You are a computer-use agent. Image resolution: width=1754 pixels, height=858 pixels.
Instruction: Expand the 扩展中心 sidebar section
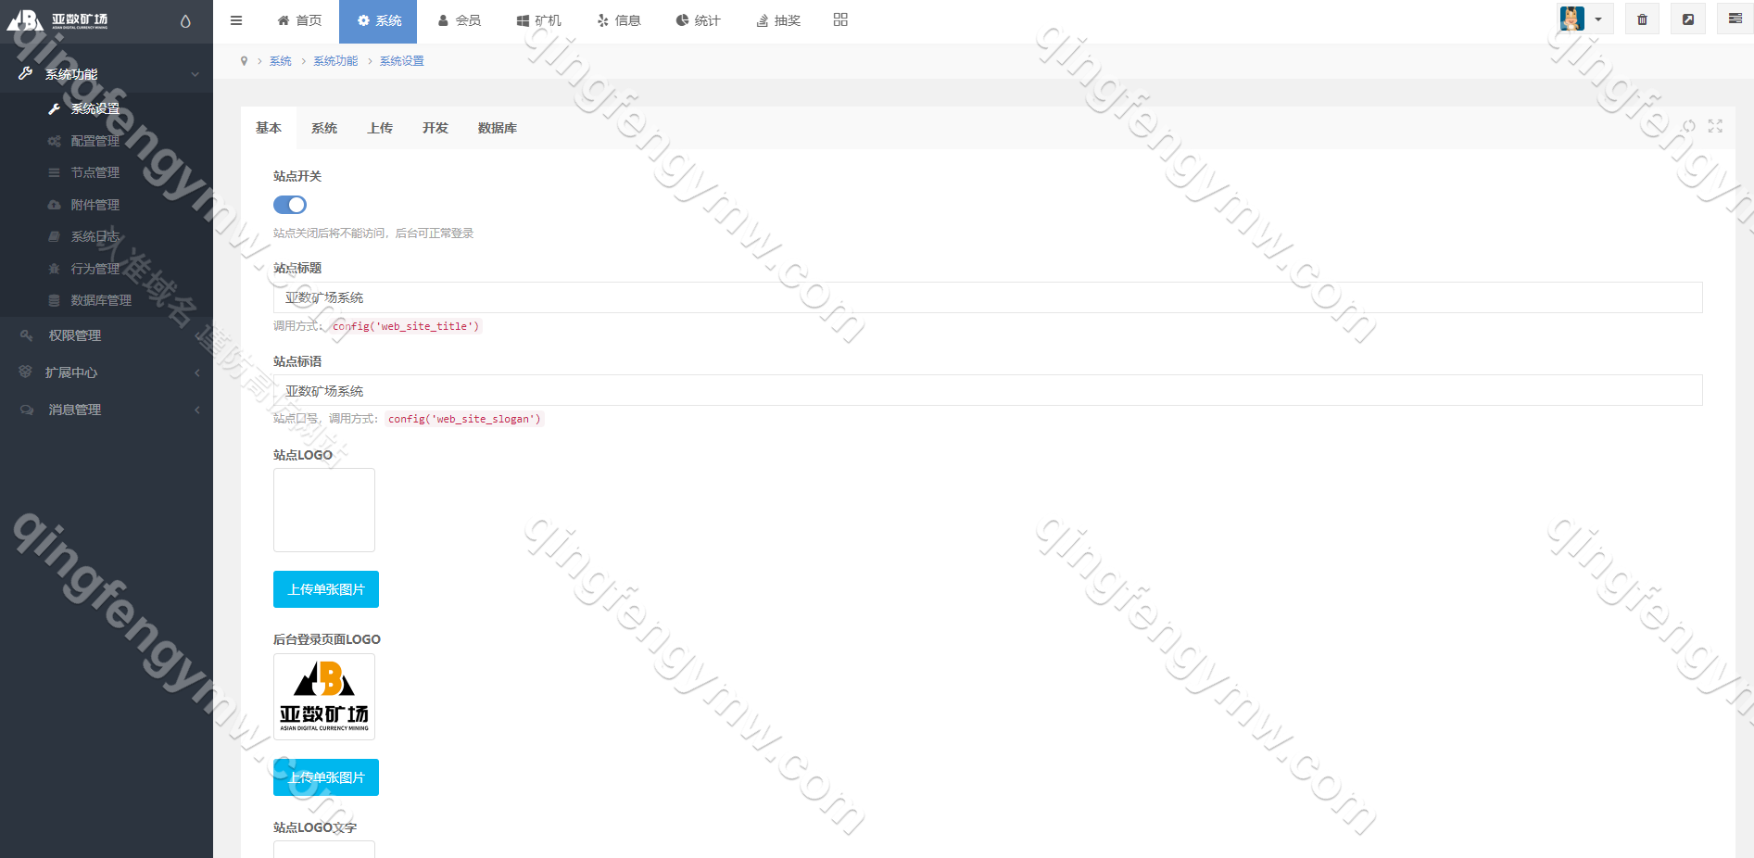tap(107, 372)
